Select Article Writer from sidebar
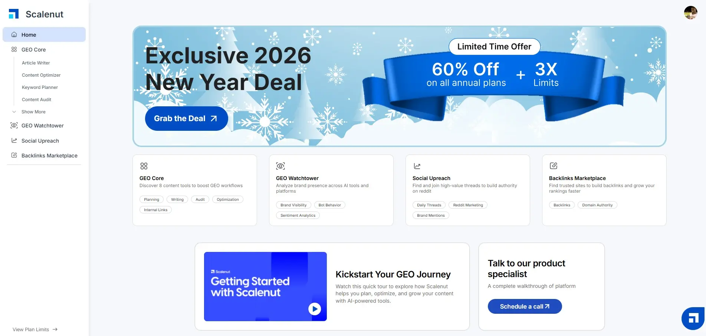706x336 pixels. coord(36,63)
